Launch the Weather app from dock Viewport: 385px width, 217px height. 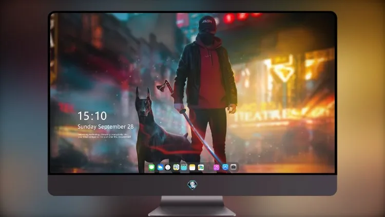tap(160, 168)
